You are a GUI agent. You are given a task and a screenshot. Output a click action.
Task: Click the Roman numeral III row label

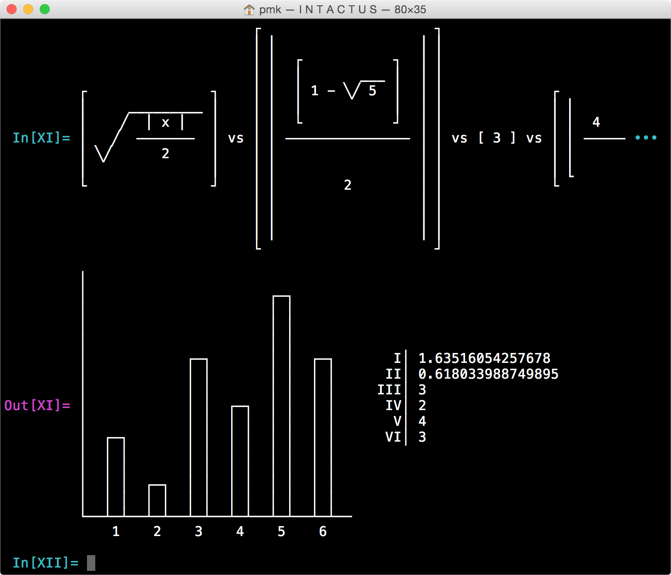pos(389,389)
